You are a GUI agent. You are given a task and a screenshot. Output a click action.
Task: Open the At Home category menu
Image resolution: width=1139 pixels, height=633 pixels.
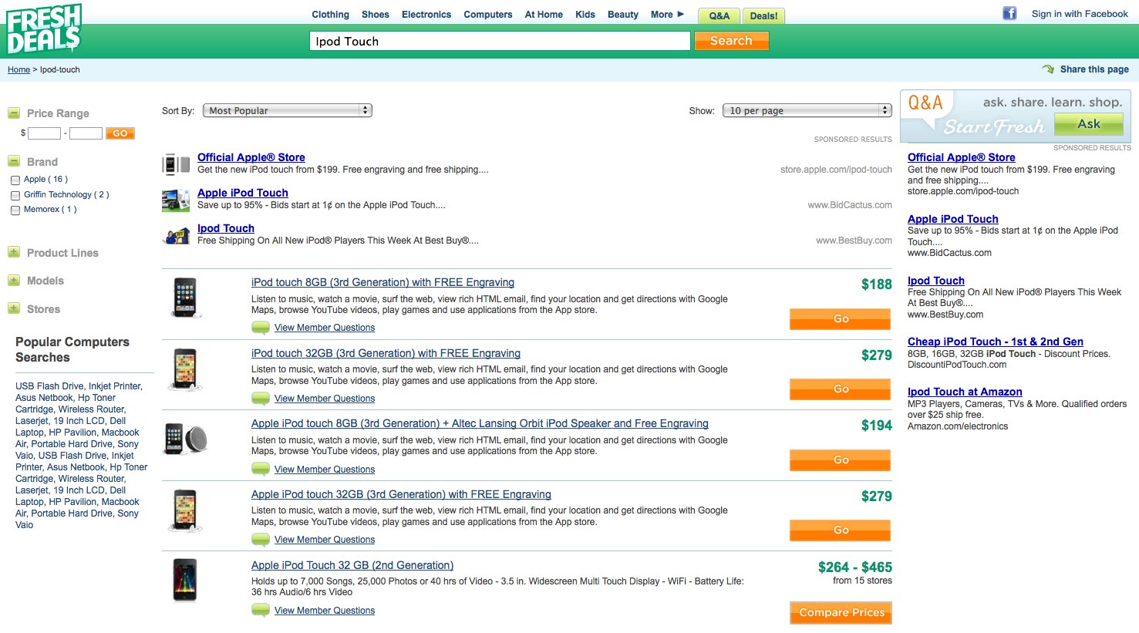coord(544,15)
